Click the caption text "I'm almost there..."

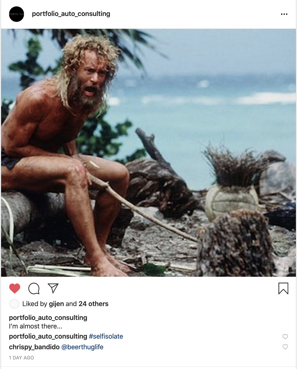coord(35,326)
